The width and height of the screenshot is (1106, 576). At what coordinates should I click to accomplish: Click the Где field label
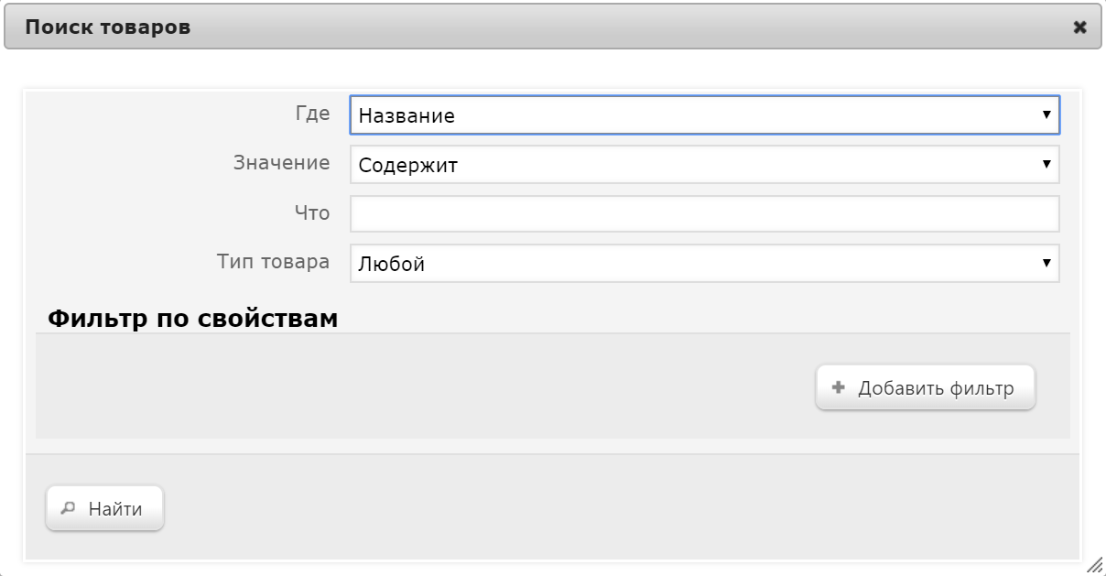pyautogui.click(x=312, y=114)
